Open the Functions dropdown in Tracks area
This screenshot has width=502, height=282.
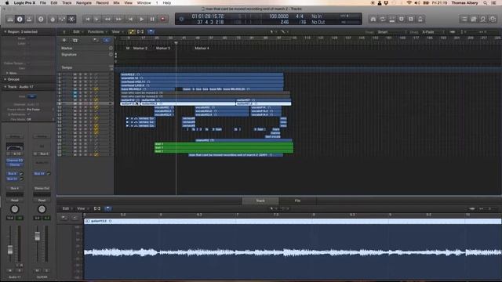[x=97, y=31]
